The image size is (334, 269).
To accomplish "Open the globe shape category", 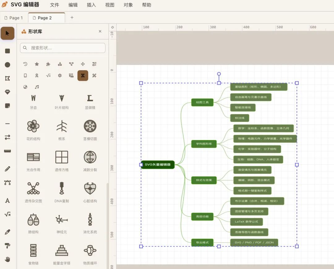I will [25, 87].
